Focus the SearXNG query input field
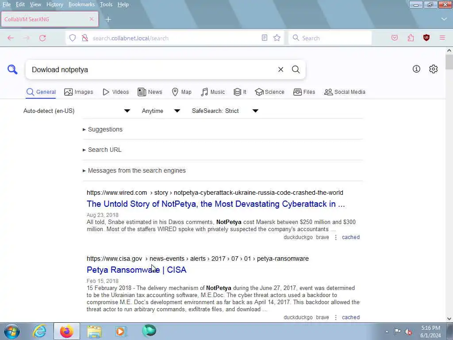Viewport: 453px width, 340px height. pyautogui.click(x=152, y=70)
